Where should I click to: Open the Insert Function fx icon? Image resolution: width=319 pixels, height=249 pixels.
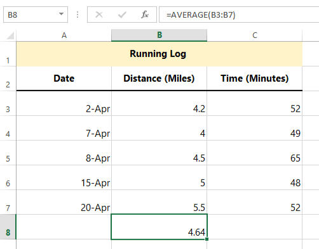145,15
